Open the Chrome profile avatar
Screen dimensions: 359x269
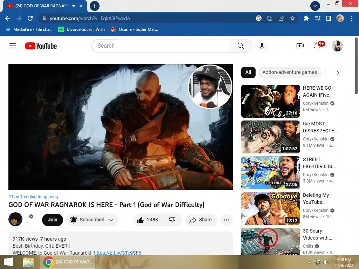click(340, 18)
